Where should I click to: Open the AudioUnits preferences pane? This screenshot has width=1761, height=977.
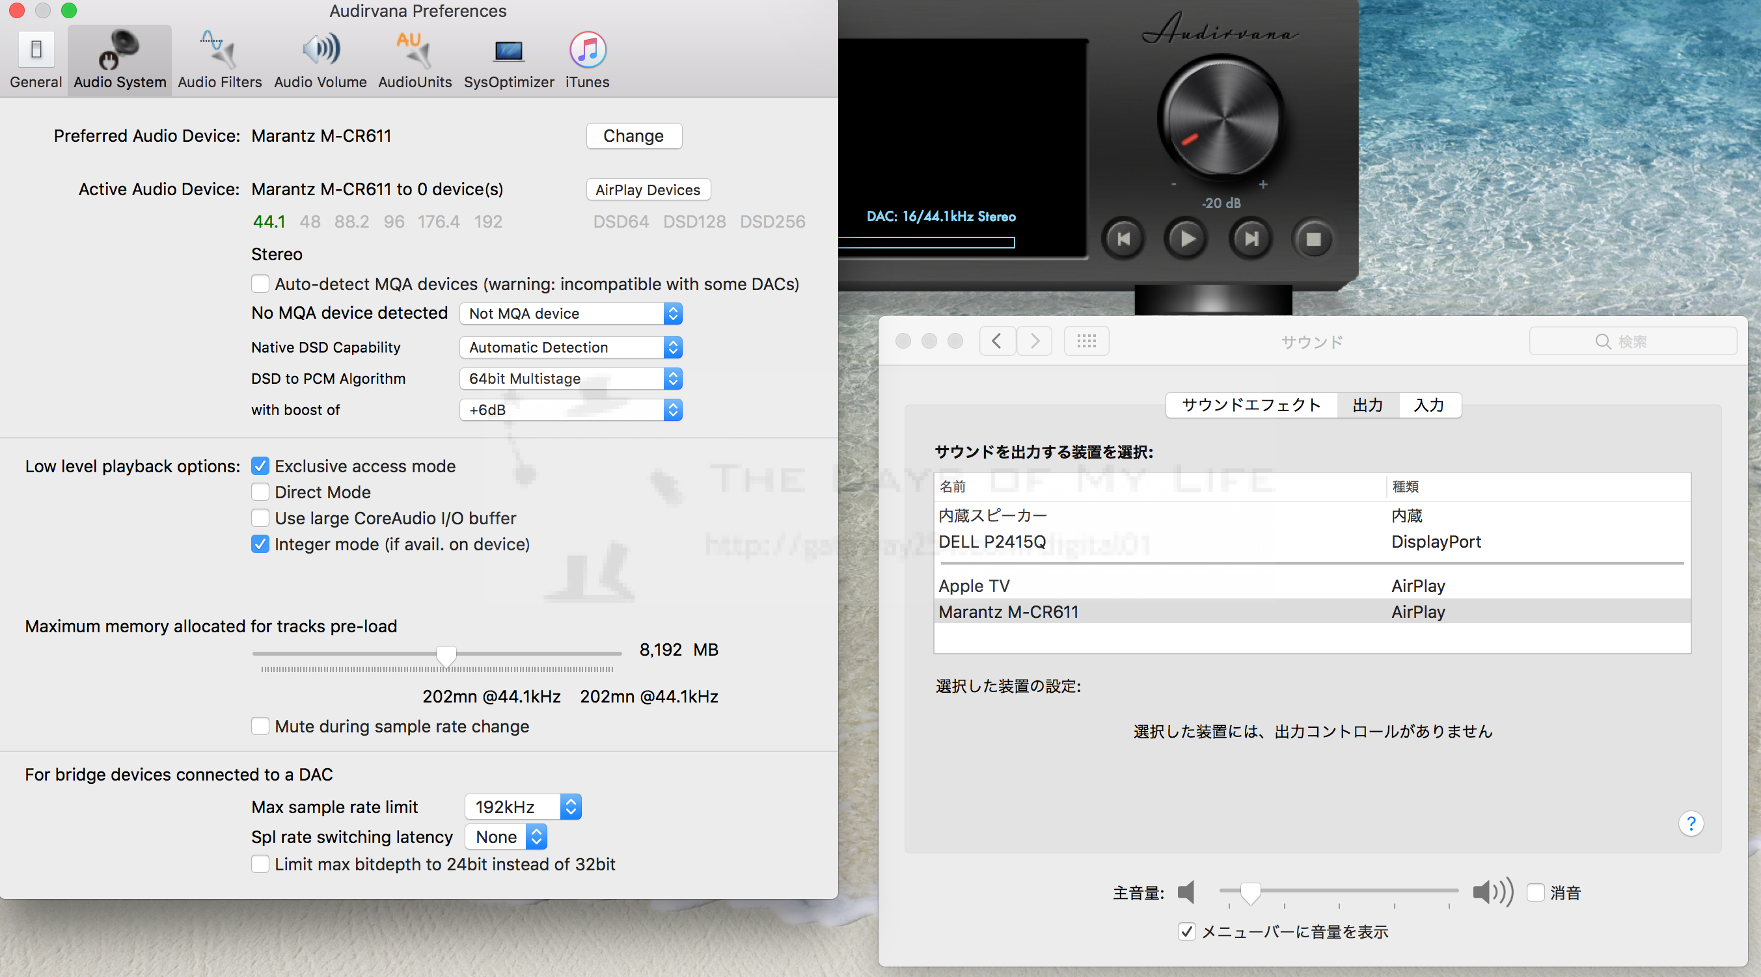415,60
